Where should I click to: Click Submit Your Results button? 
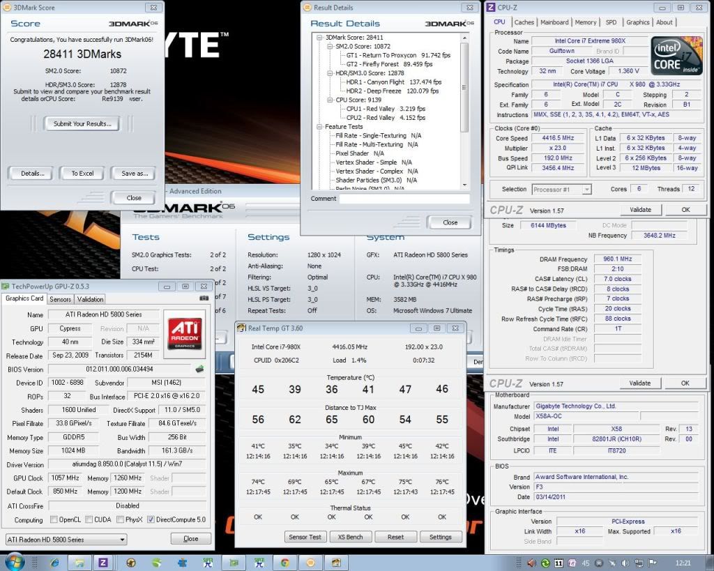coord(82,123)
